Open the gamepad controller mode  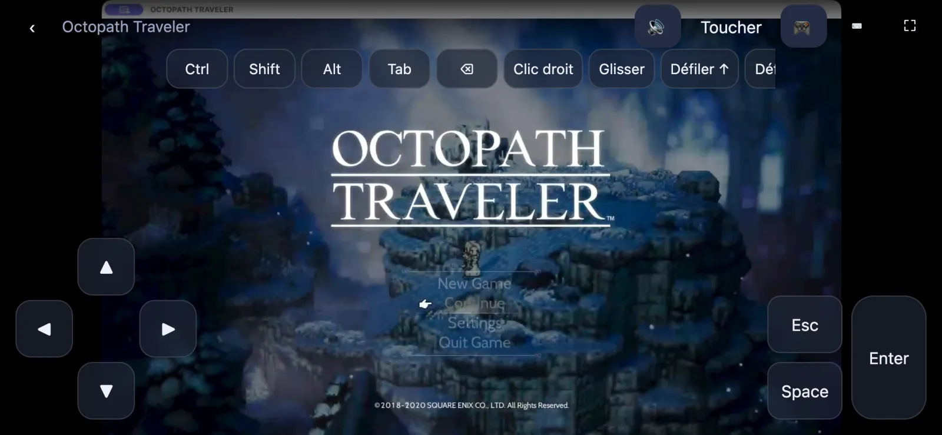pyautogui.click(x=803, y=26)
